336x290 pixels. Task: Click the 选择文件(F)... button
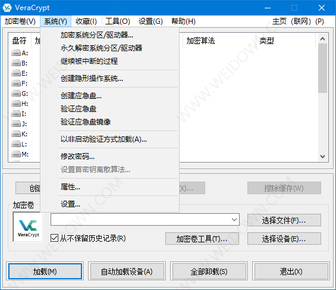point(284,220)
